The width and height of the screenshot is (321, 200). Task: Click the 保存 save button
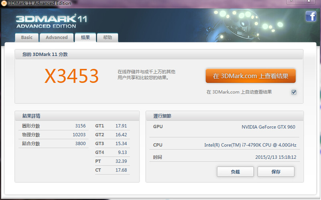[x=276, y=172]
